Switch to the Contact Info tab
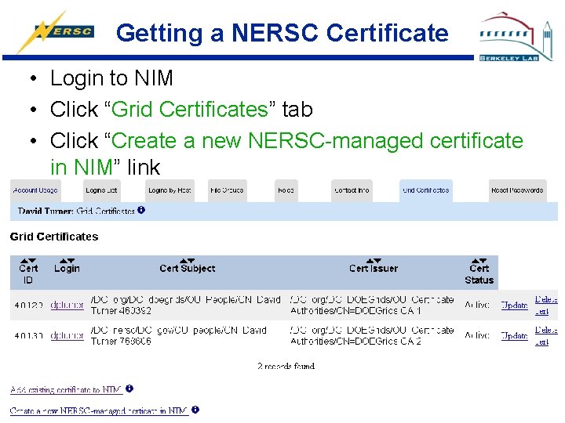This screenshot has width=565, height=423. (352, 190)
